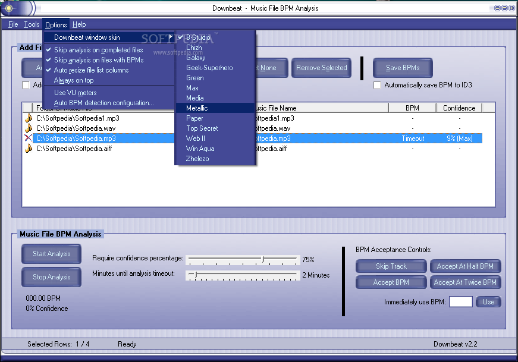This screenshot has width=518, height=362.
Task: Choose the Paper skin
Action: click(x=216, y=118)
